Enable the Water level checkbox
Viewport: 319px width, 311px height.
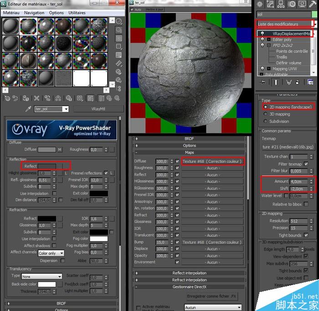[x=286, y=196]
